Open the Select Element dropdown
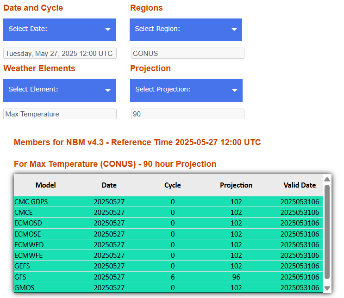Image resolution: width=344 pixels, height=298 pixels. tap(59, 91)
